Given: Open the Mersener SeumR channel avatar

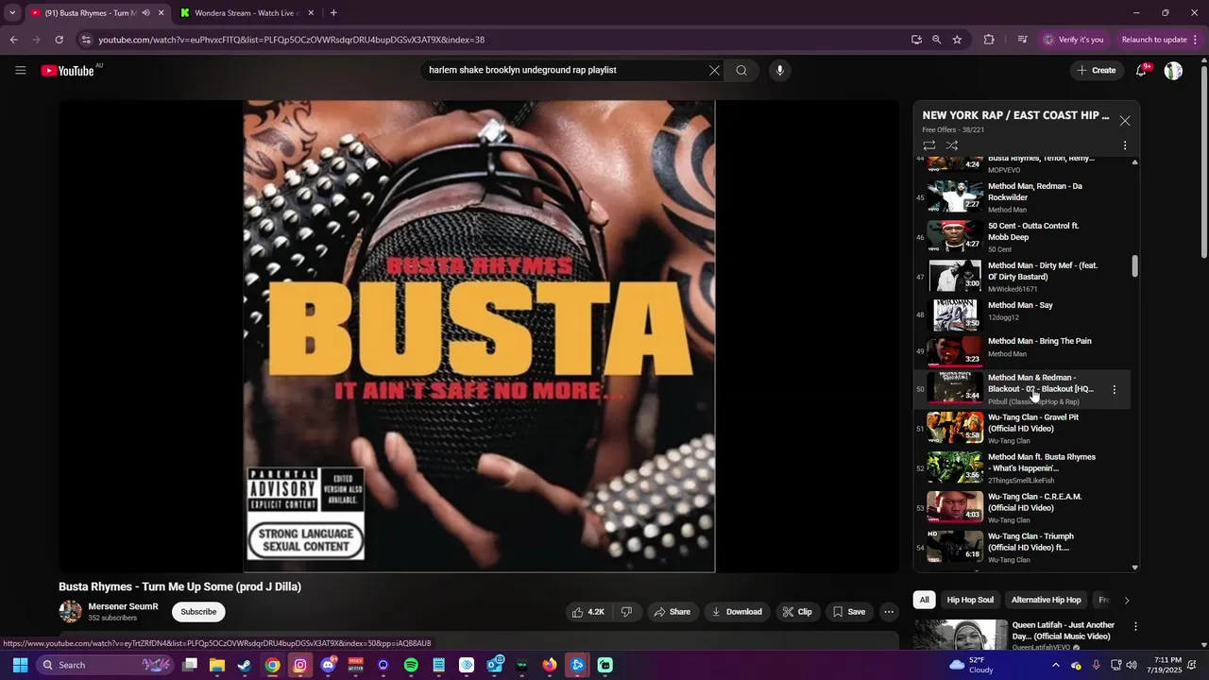Looking at the screenshot, I should [x=71, y=612].
